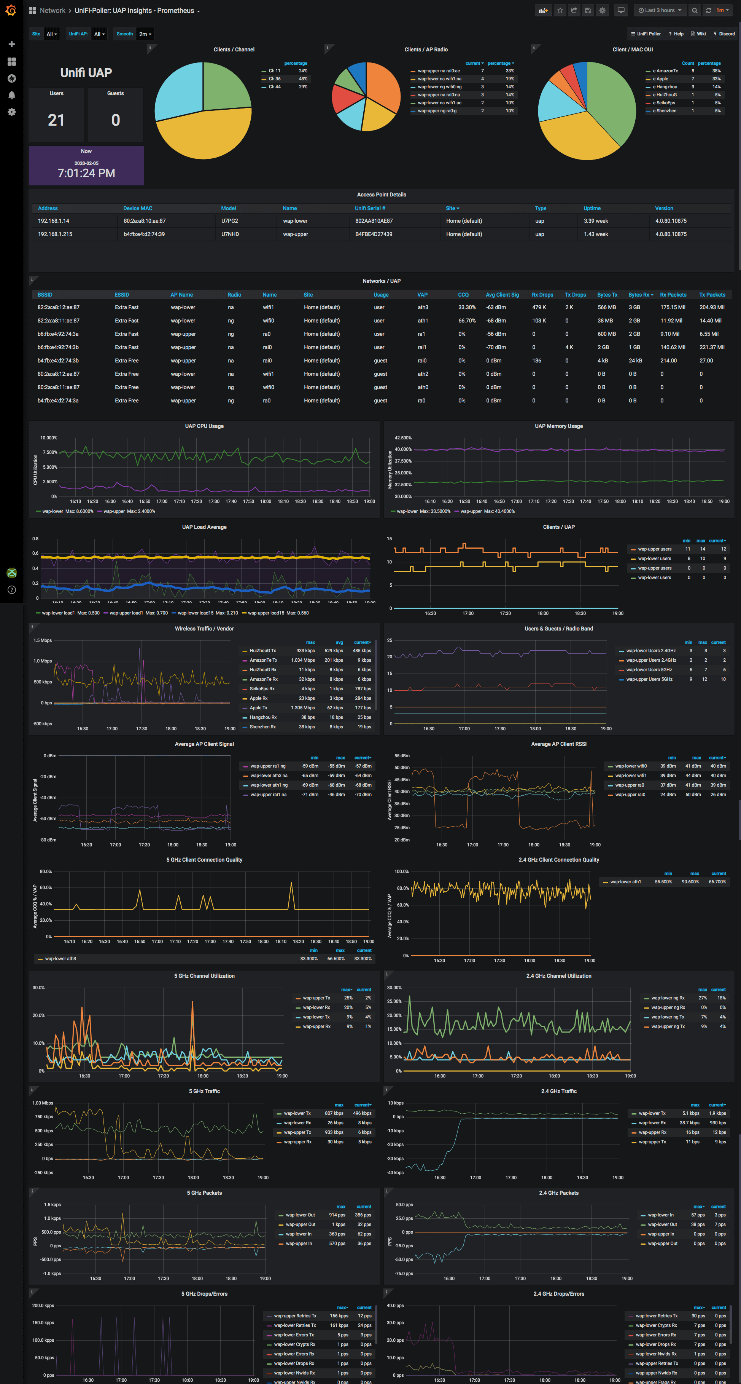Zoom out time range with magnifier
Viewport: 741px width, 1384px height.
pyautogui.click(x=694, y=10)
